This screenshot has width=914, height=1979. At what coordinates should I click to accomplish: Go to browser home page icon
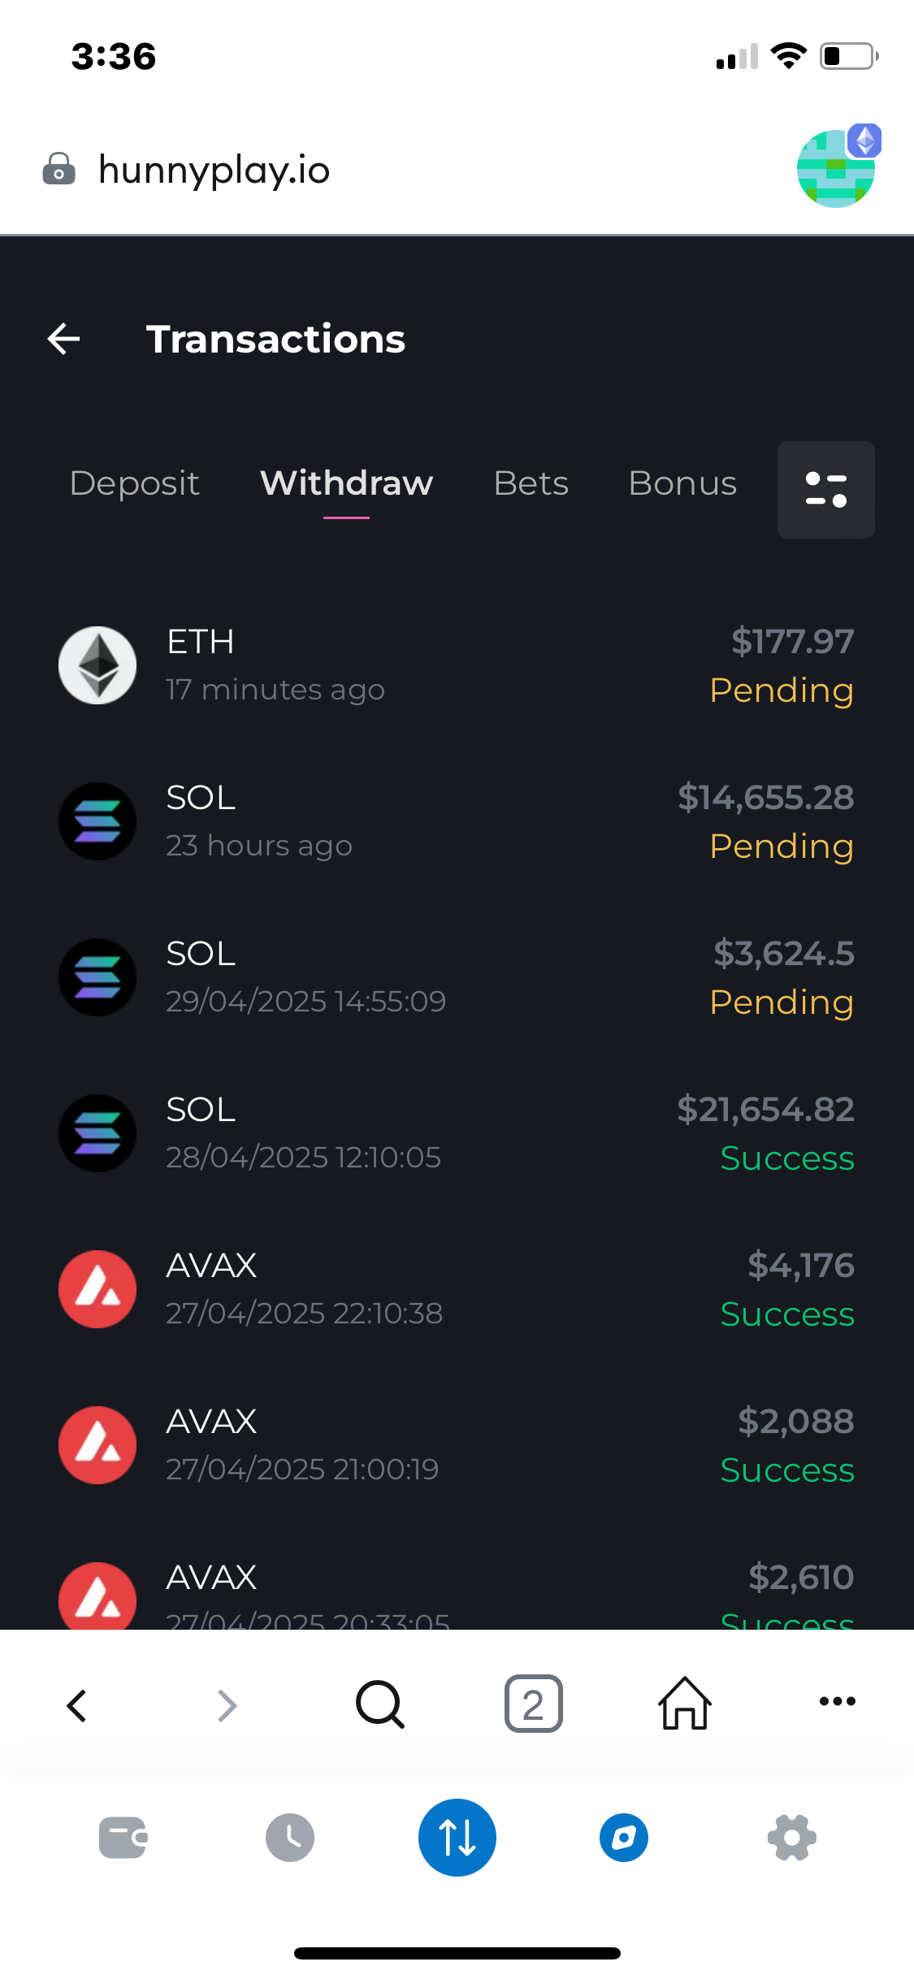(685, 1704)
